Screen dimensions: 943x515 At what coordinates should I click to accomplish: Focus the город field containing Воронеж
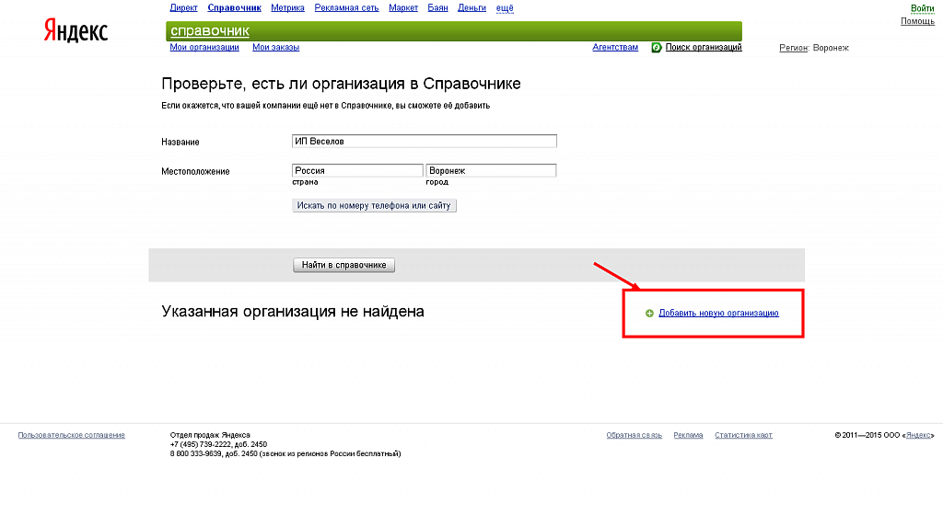tap(491, 170)
